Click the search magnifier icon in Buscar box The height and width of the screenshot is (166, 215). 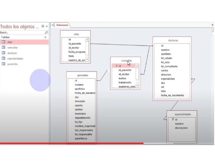46,32
